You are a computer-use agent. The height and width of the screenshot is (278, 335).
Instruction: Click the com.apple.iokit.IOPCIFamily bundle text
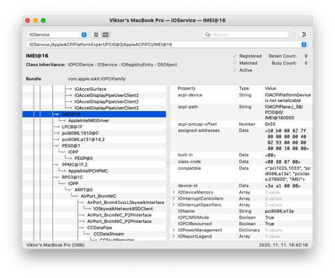click(96, 79)
